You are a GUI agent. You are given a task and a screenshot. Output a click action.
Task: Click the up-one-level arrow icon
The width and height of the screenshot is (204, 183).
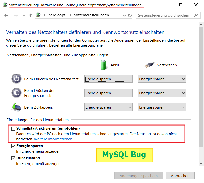(31, 15)
